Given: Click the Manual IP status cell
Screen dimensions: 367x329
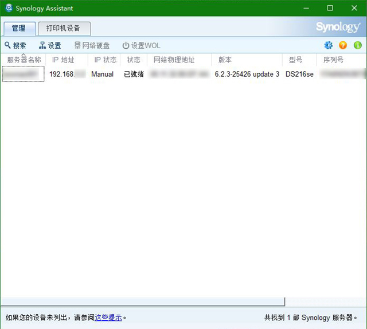Looking at the screenshot, I should pos(102,74).
